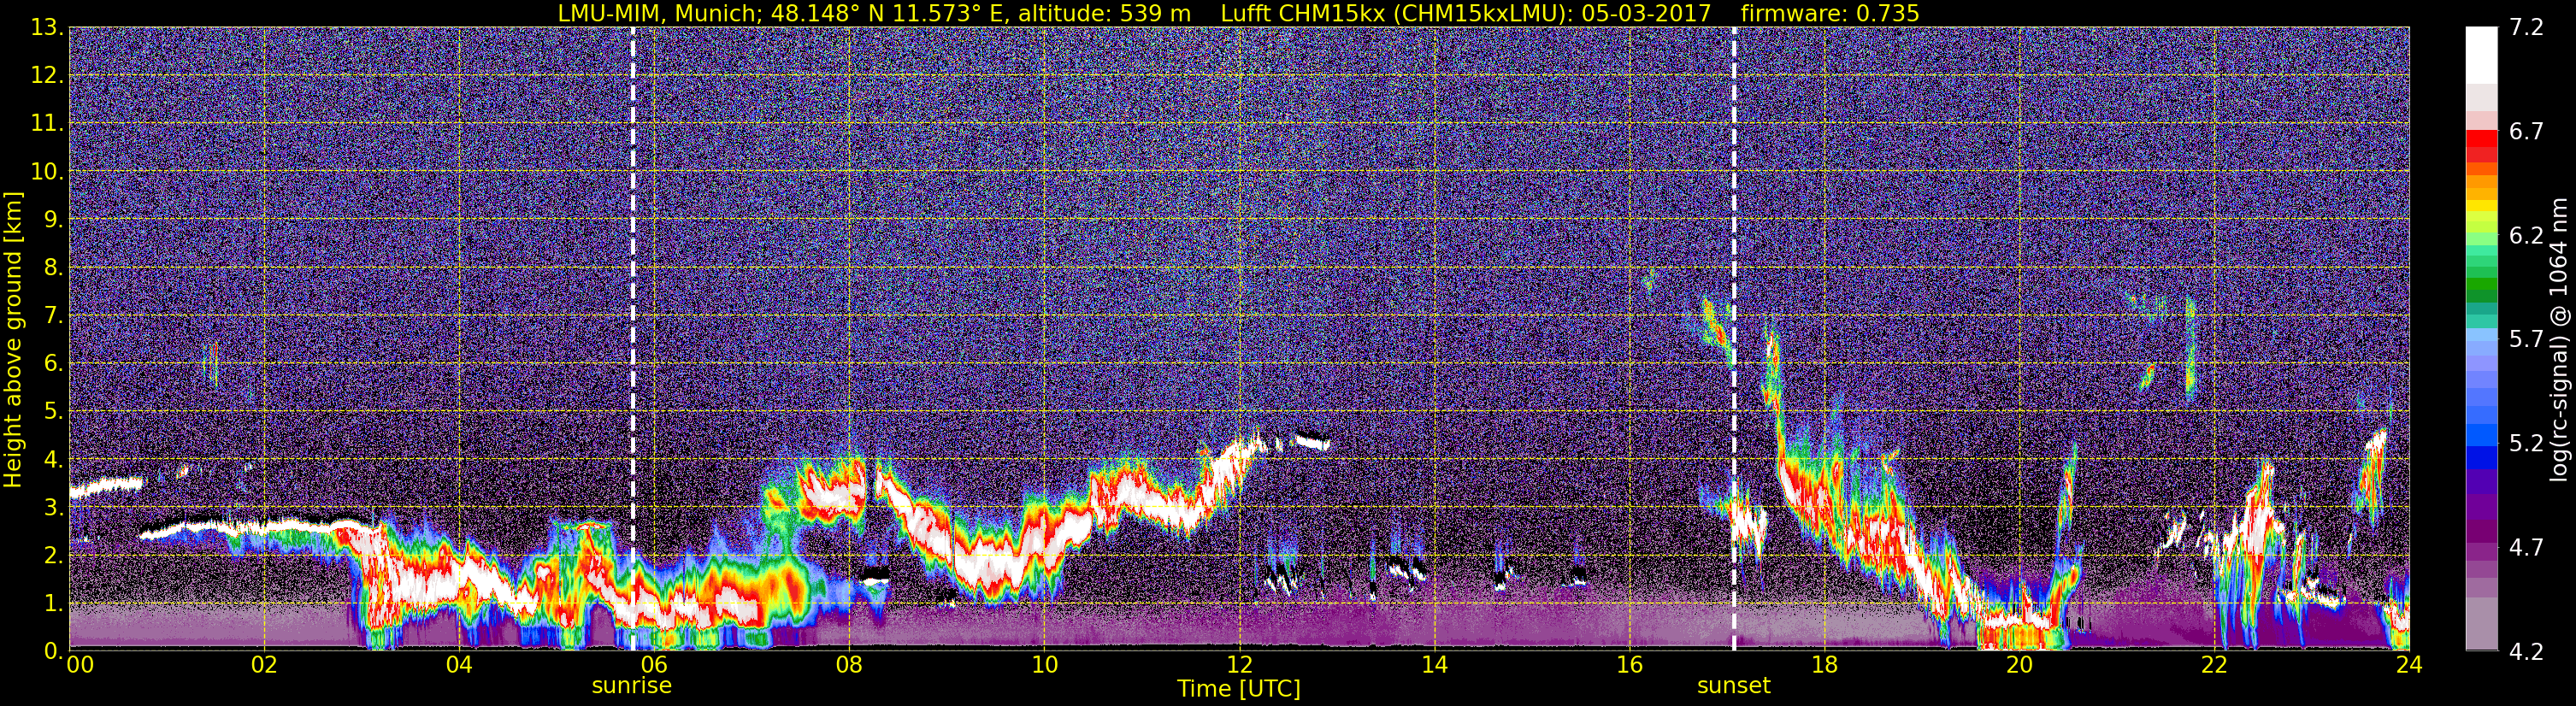Click the '3.' height axis tick label
This screenshot has height=706, width=2576.
point(54,507)
